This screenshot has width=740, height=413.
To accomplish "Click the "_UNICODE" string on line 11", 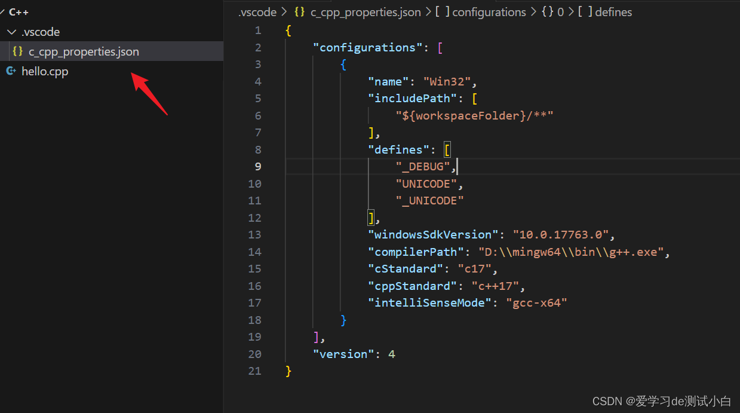I will 429,201.
